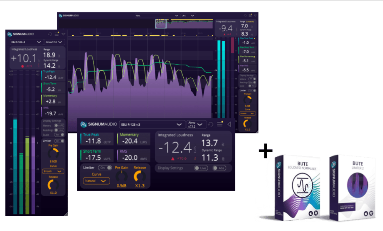Screen dimensions: 383x231
Task: Open the Smooth curve dropdown in graph plugin
Action: point(247,114)
